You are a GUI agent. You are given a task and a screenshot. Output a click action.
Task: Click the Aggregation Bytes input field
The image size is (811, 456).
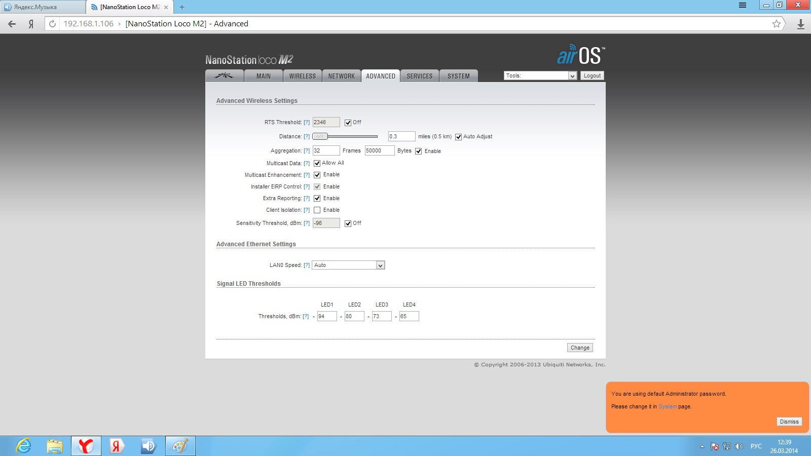coord(380,150)
